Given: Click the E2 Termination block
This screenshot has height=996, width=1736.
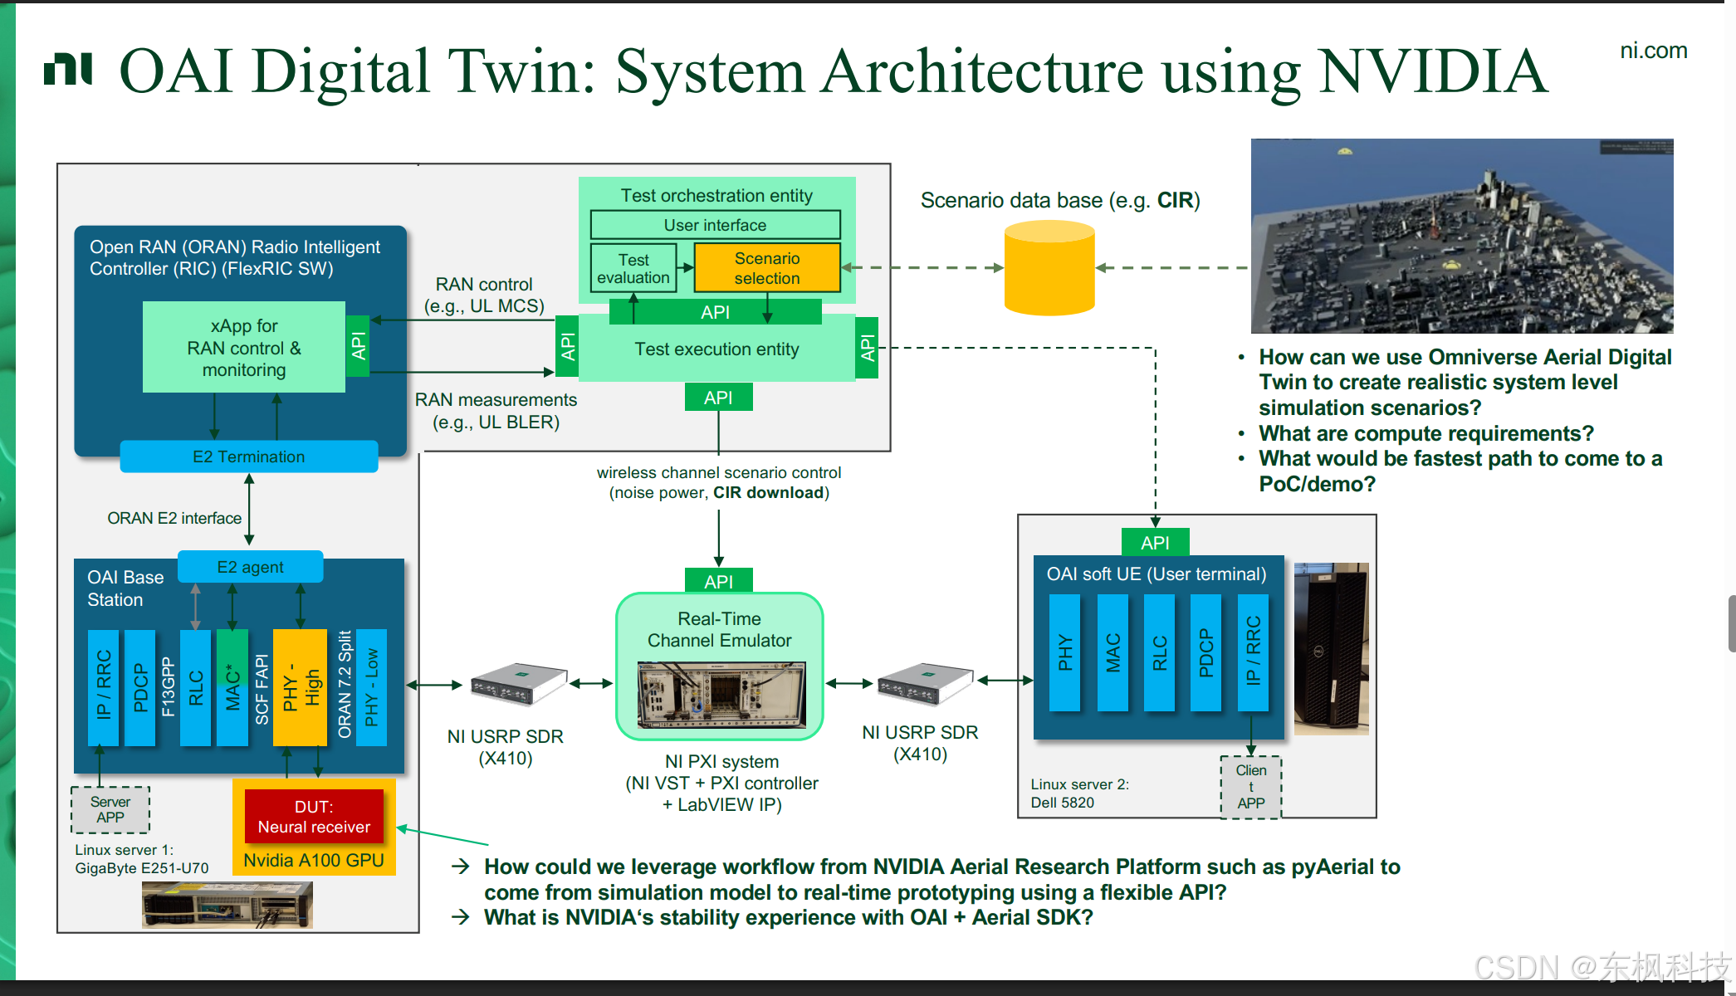Looking at the screenshot, I should [248, 456].
